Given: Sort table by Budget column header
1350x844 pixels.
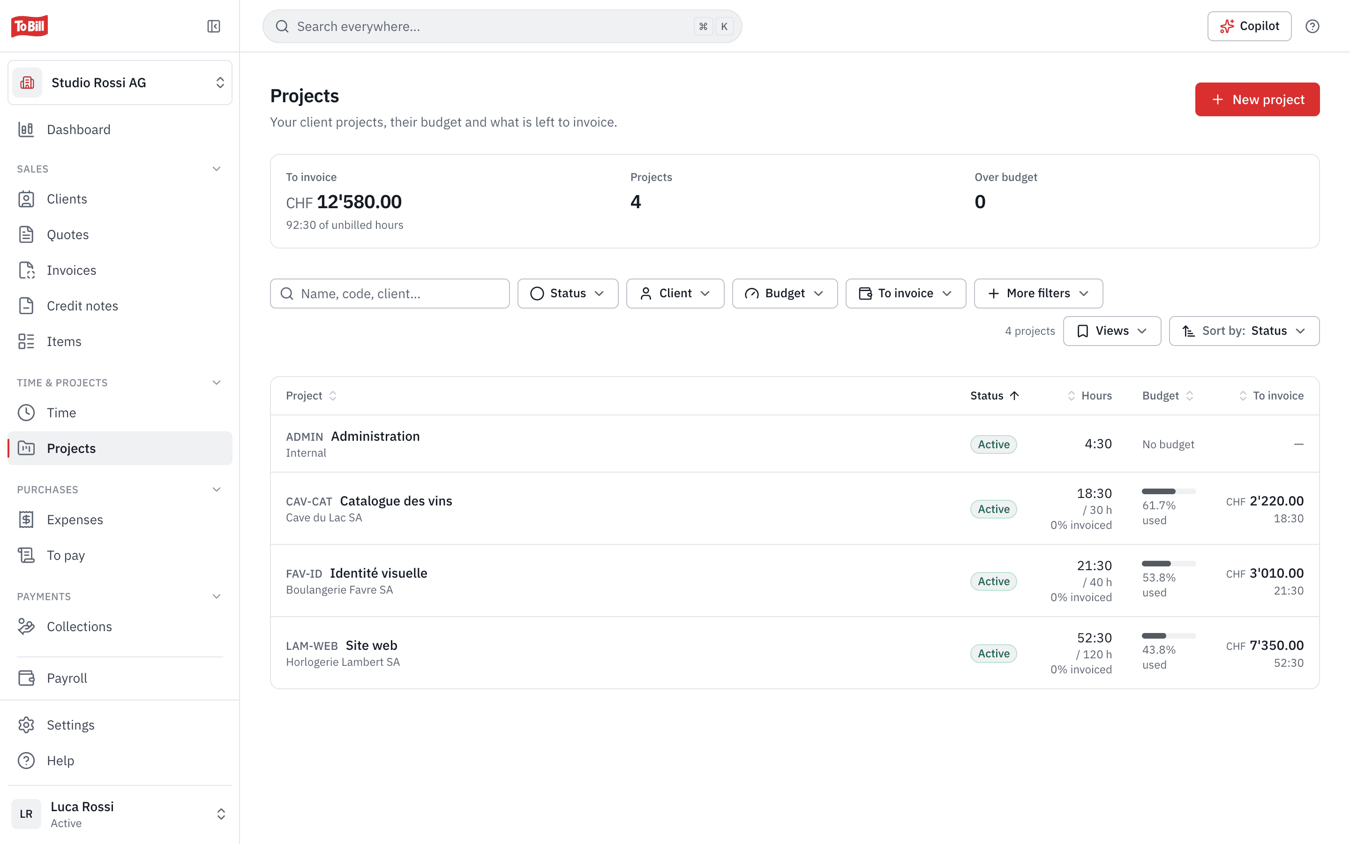Looking at the screenshot, I should tap(1168, 396).
